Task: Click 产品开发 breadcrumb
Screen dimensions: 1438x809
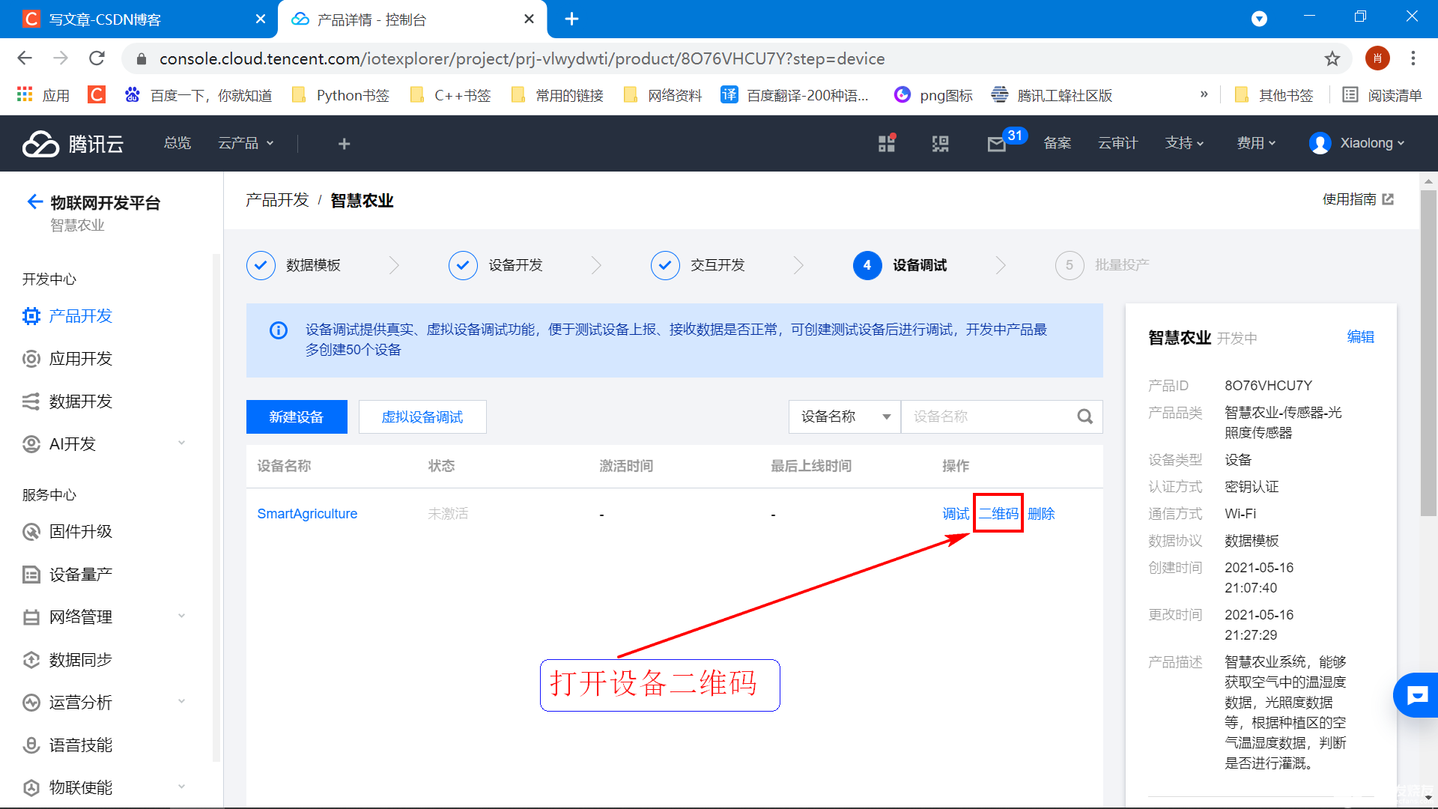Action: tap(277, 200)
